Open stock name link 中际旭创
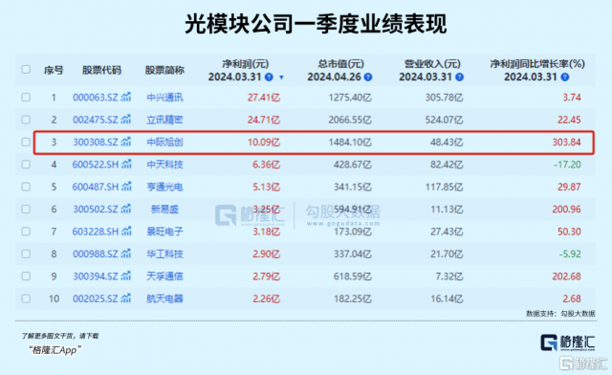This screenshot has width=612, height=375. [x=164, y=142]
